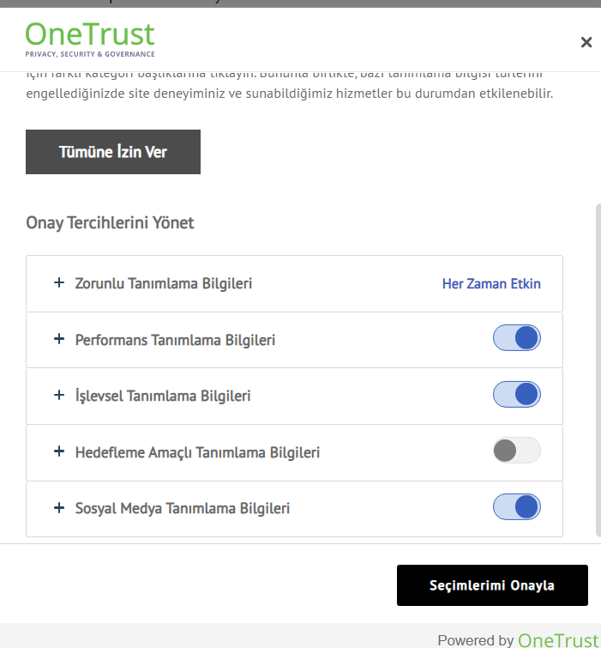Open Powered by OneTrust footer link
This screenshot has height=648, width=601.
[x=518, y=640]
